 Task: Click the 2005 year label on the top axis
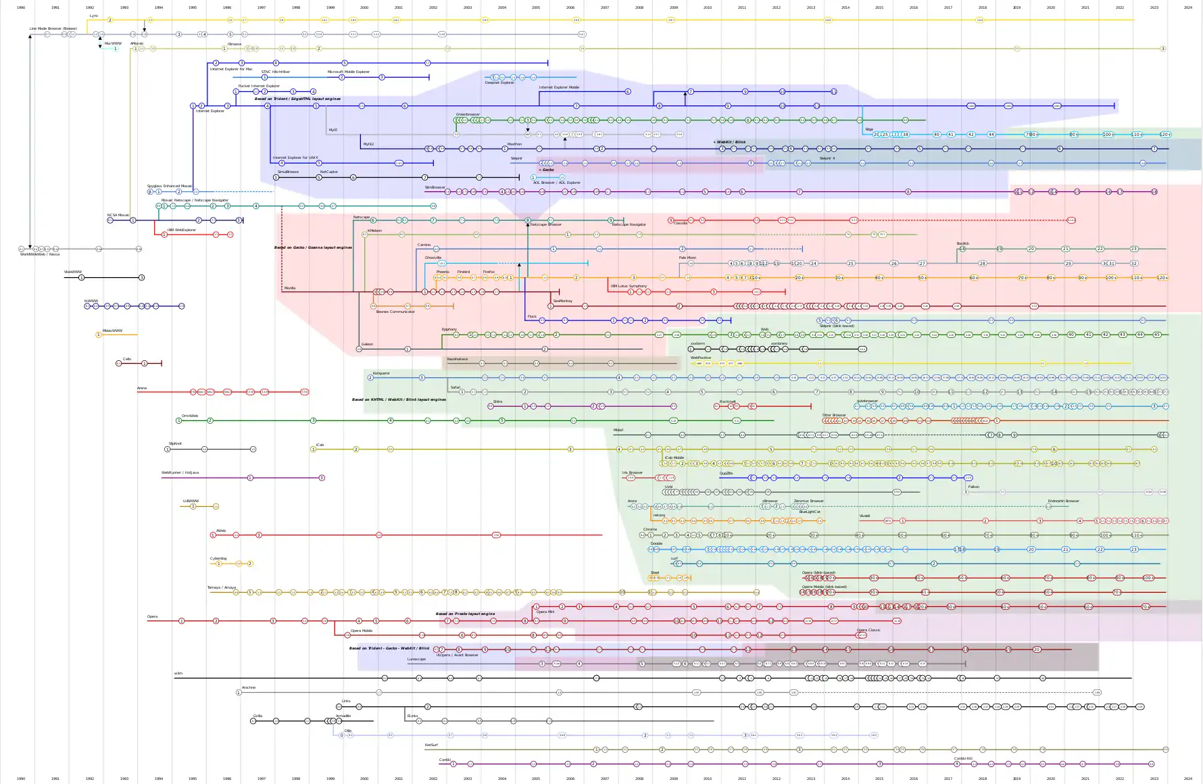tap(535, 7)
